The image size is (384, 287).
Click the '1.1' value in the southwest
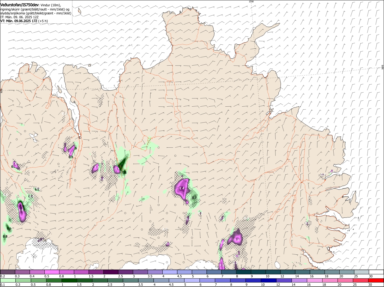point(9,229)
